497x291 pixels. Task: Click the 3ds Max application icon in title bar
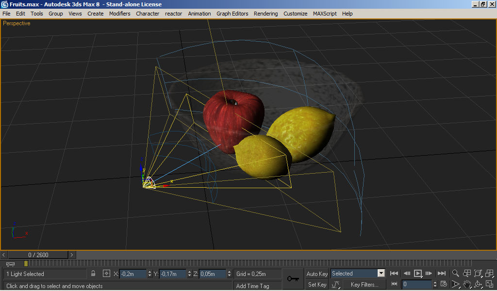point(4,4)
